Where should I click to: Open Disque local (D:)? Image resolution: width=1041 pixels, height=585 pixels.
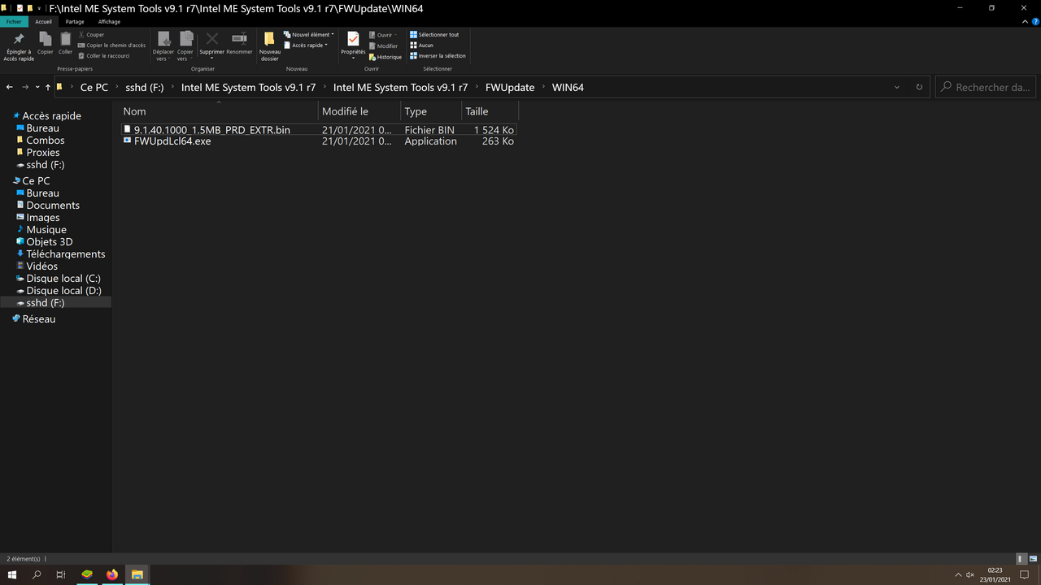[63, 291]
